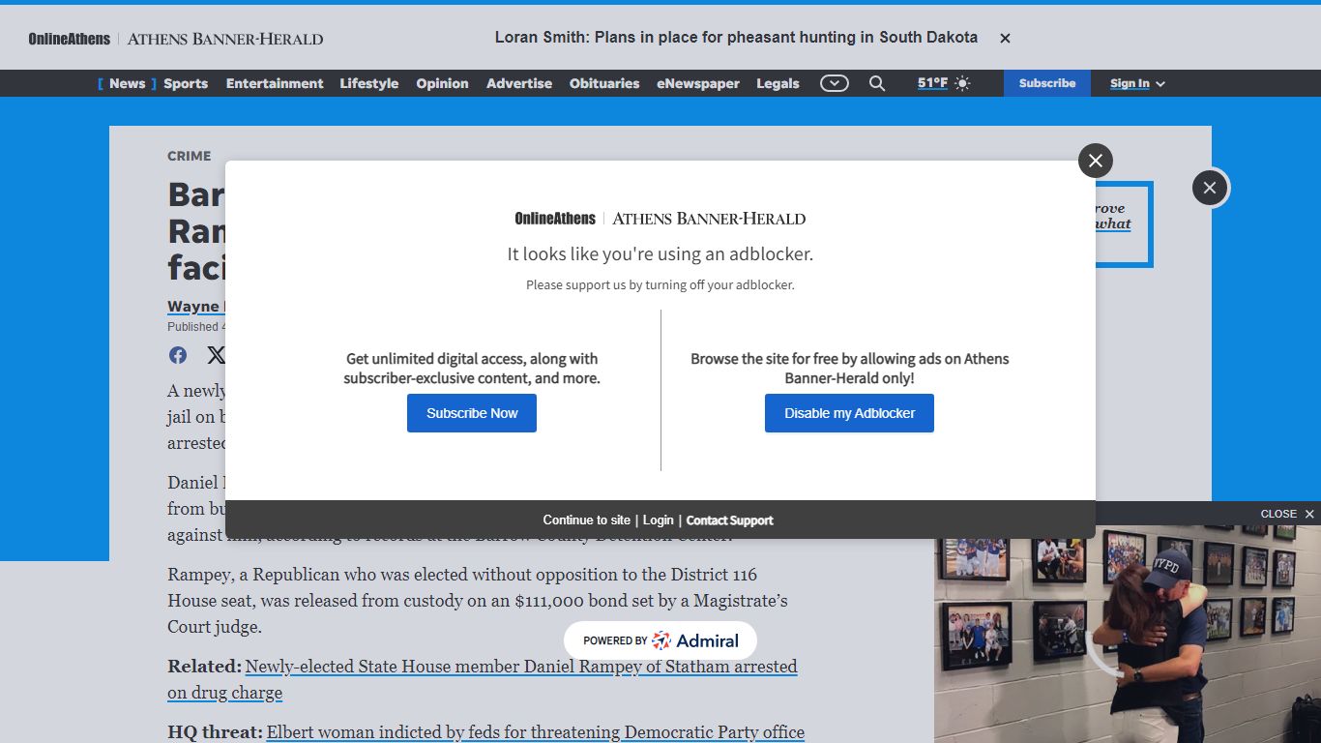Go to the Obituaries section

(604, 83)
